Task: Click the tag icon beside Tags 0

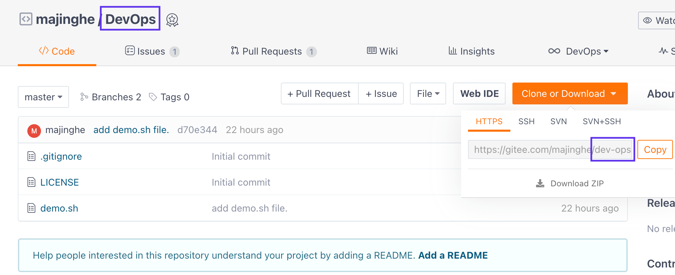Action: point(153,97)
